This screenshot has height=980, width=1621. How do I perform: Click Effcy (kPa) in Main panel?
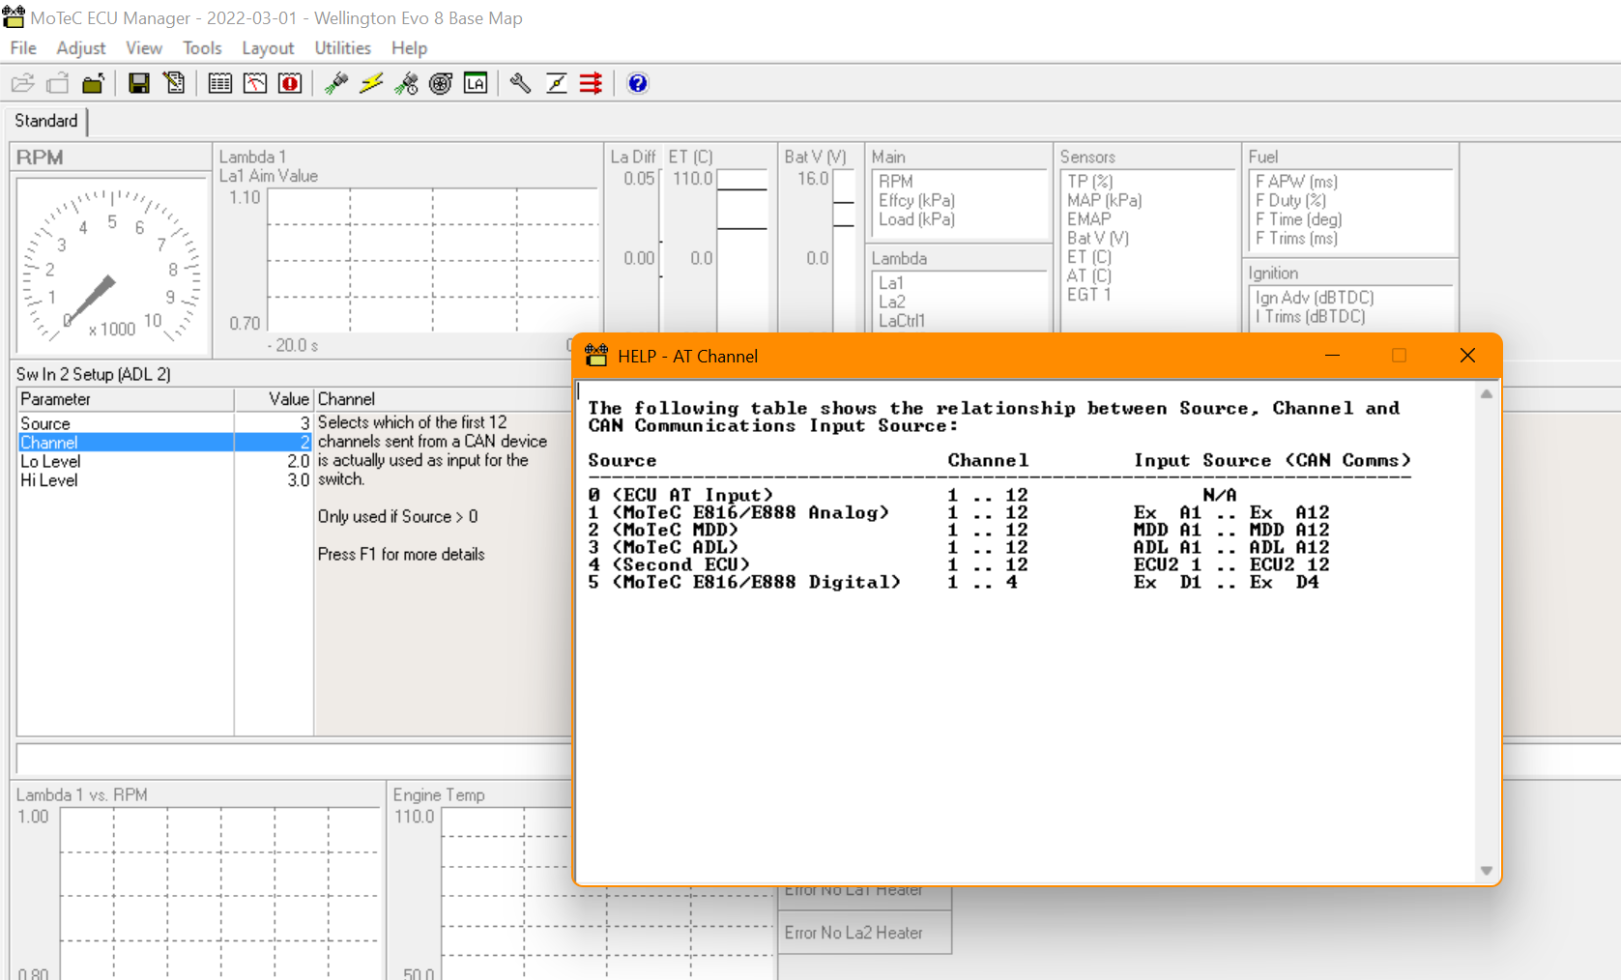[916, 200]
